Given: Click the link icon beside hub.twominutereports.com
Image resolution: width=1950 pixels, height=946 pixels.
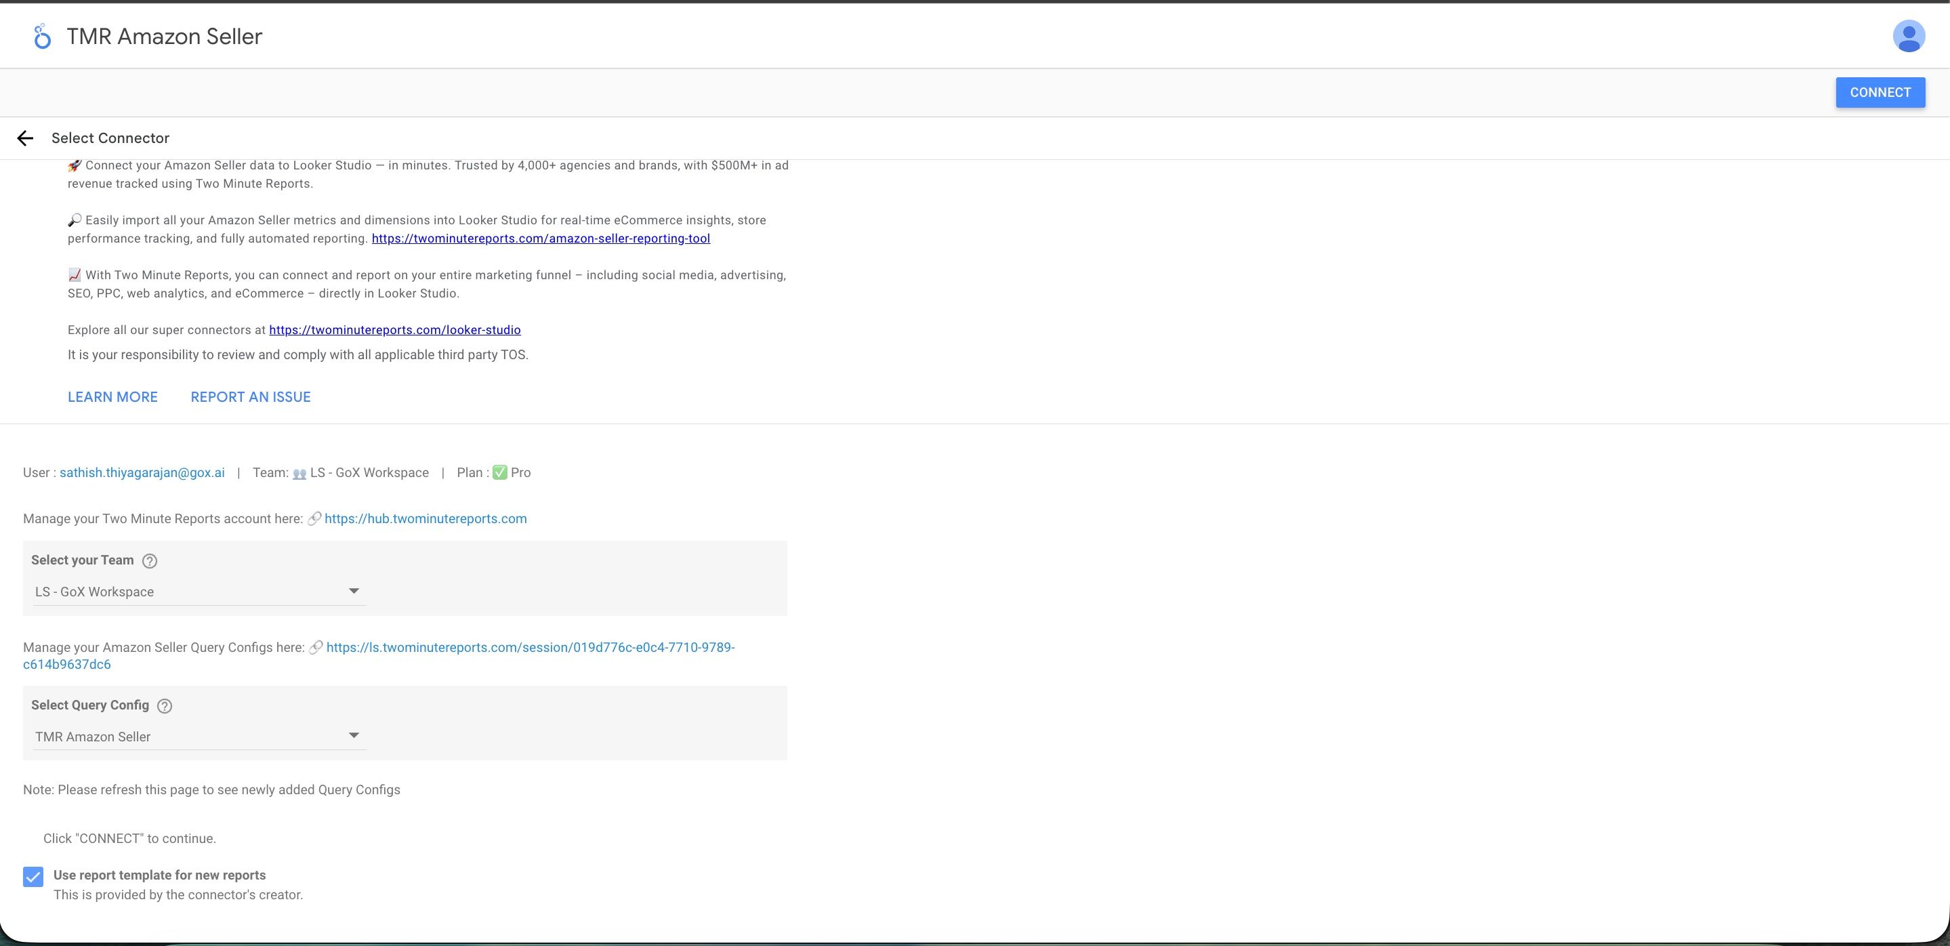Looking at the screenshot, I should 314,519.
